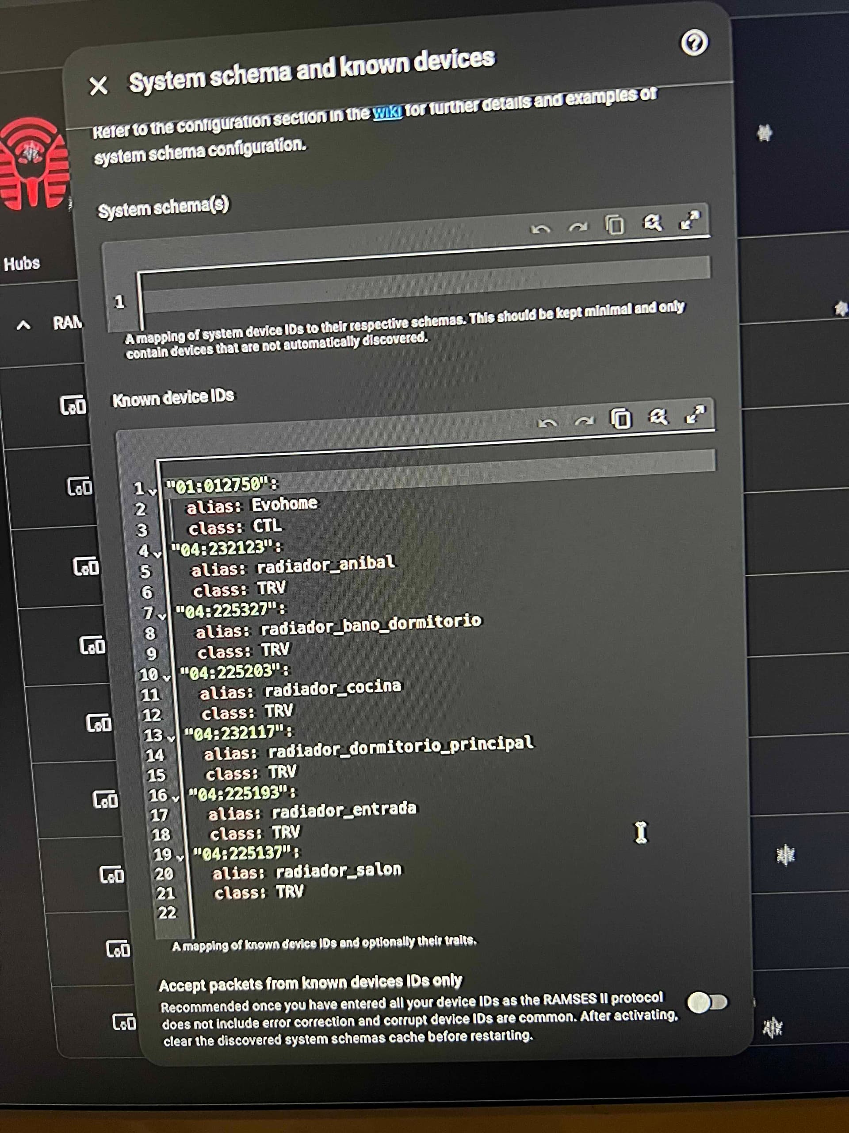Copy System schema editor contents

[x=615, y=224]
